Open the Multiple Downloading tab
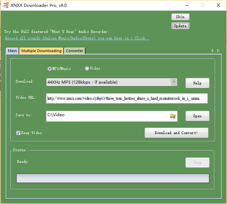Screen dimensions: 227x204 coord(41,51)
